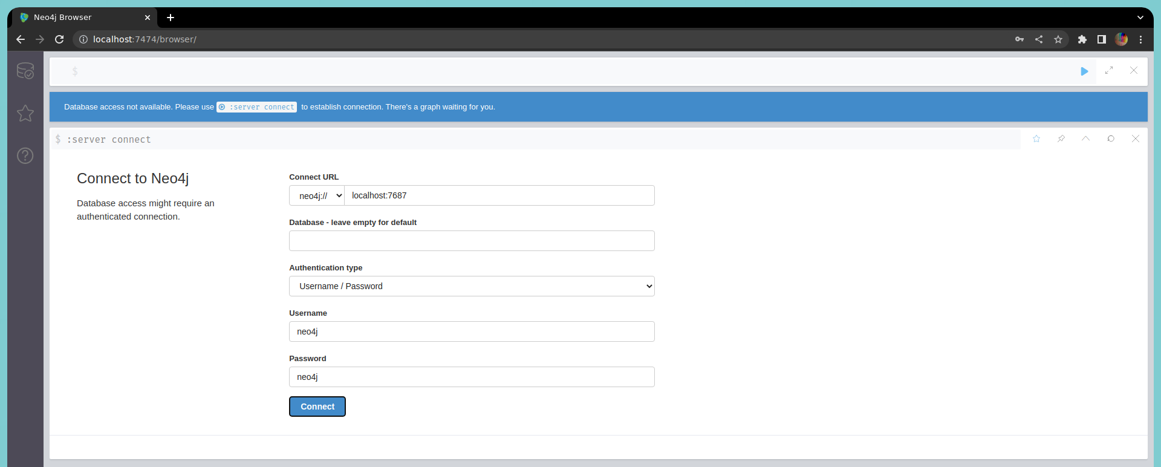Open the database information sidebar icon
Screen dimensions: 1161x467
coord(25,71)
